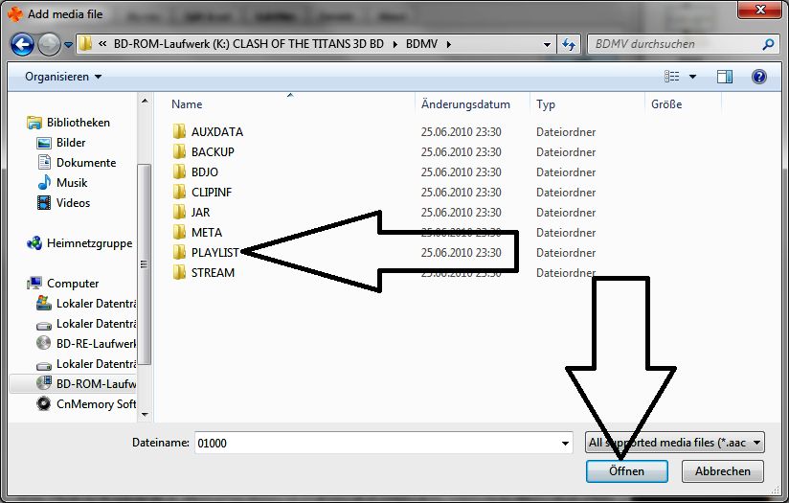Open the Bilder library
This screenshot has height=503, width=789.
click(71, 143)
